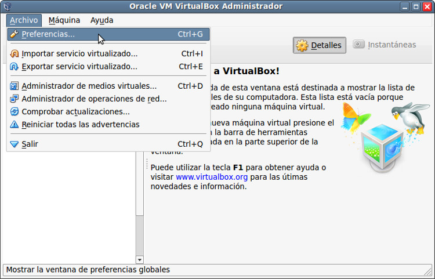Visit the www.virtualbox.org link
Image resolution: width=435 pixels, height=279 pixels.
click(x=212, y=177)
